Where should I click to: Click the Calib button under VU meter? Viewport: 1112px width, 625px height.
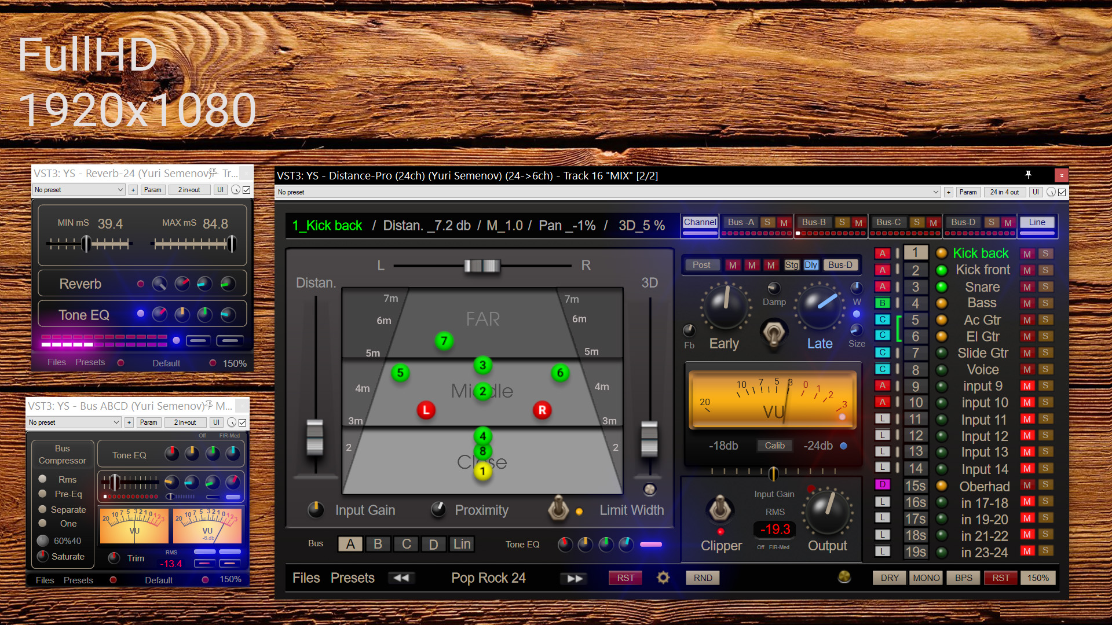tap(774, 446)
